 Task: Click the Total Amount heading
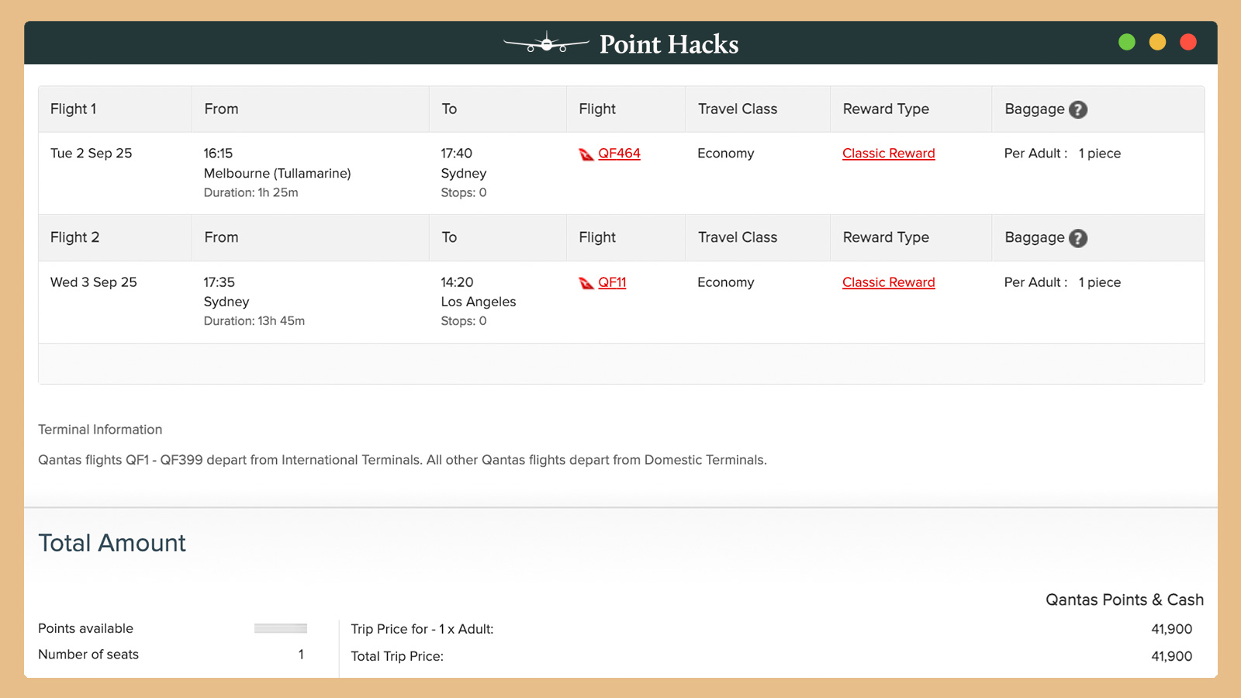point(112,543)
